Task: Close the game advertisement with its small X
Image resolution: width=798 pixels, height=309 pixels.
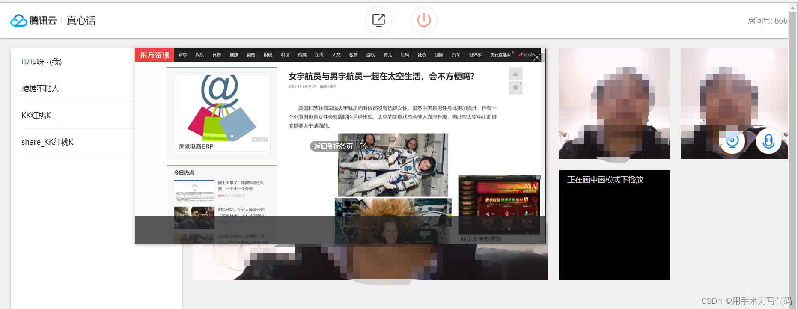Action: [x=538, y=177]
